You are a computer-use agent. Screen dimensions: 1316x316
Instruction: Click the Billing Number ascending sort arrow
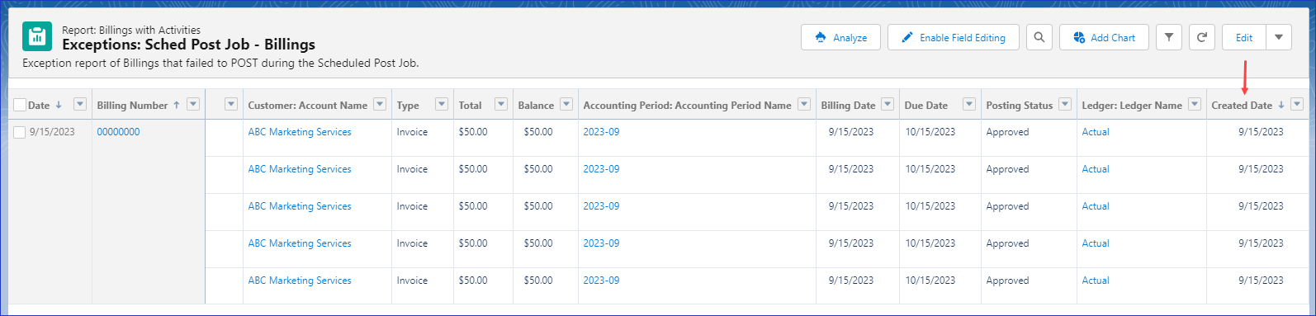177,105
